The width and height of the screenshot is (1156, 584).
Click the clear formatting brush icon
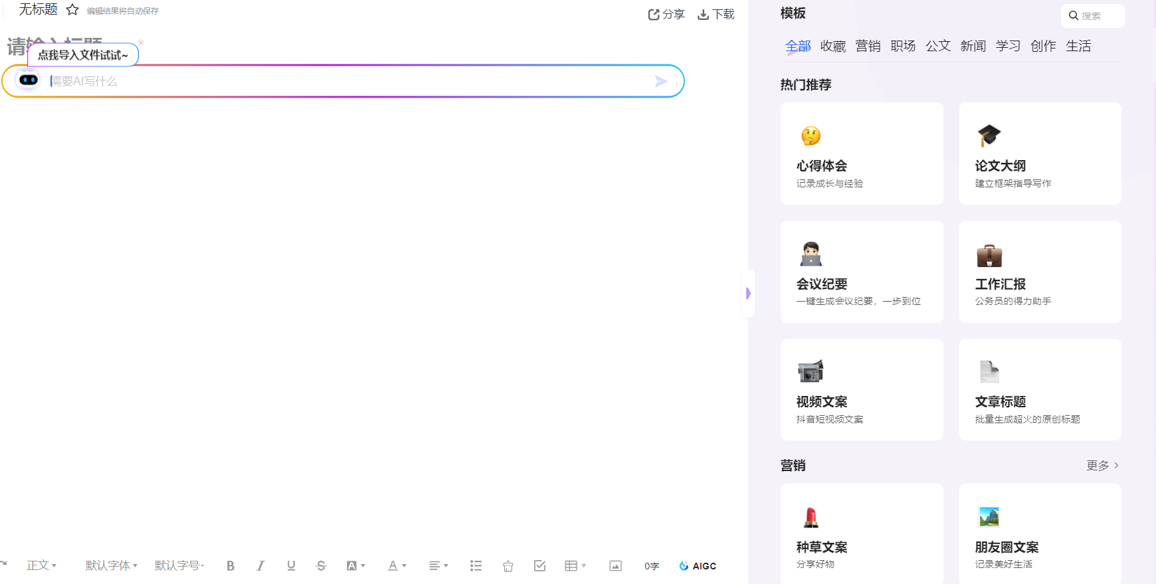click(508, 566)
